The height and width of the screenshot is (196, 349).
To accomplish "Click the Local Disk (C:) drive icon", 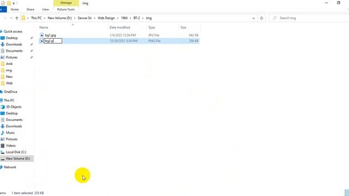I will pos(2,152).
